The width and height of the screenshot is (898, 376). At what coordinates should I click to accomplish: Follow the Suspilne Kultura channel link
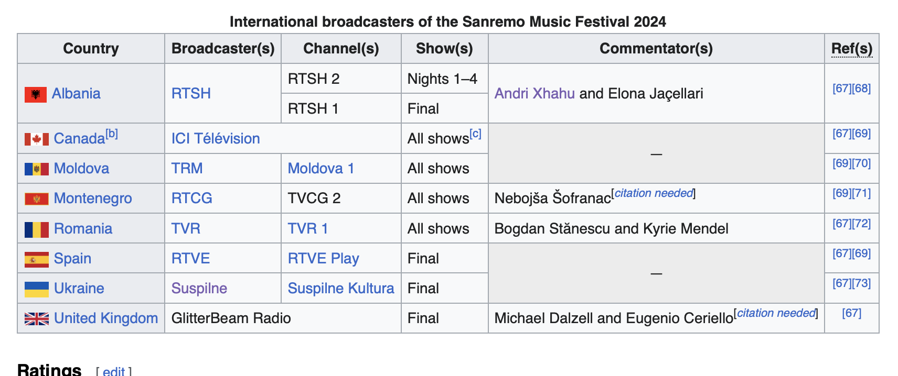point(341,289)
